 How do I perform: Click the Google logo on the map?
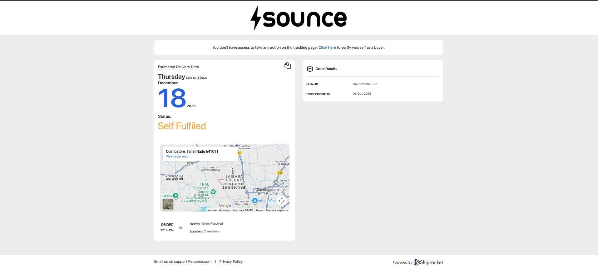pyautogui.click(x=225, y=205)
